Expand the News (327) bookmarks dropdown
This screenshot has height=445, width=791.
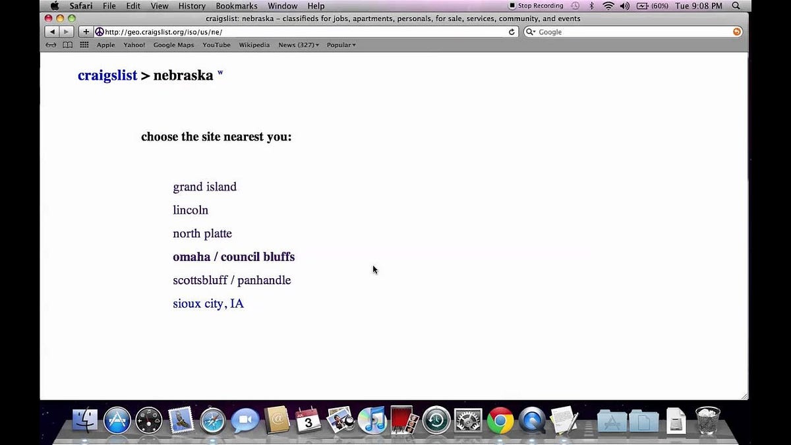pyautogui.click(x=299, y=45)
